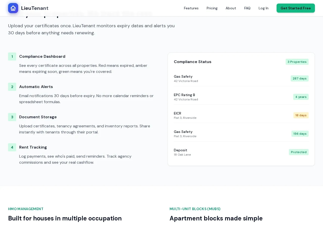Click 'Built for houses in multiple occupation' heading
Image resolution: width=323 pixels, height=227 pixels.
[x=65, y=218]
